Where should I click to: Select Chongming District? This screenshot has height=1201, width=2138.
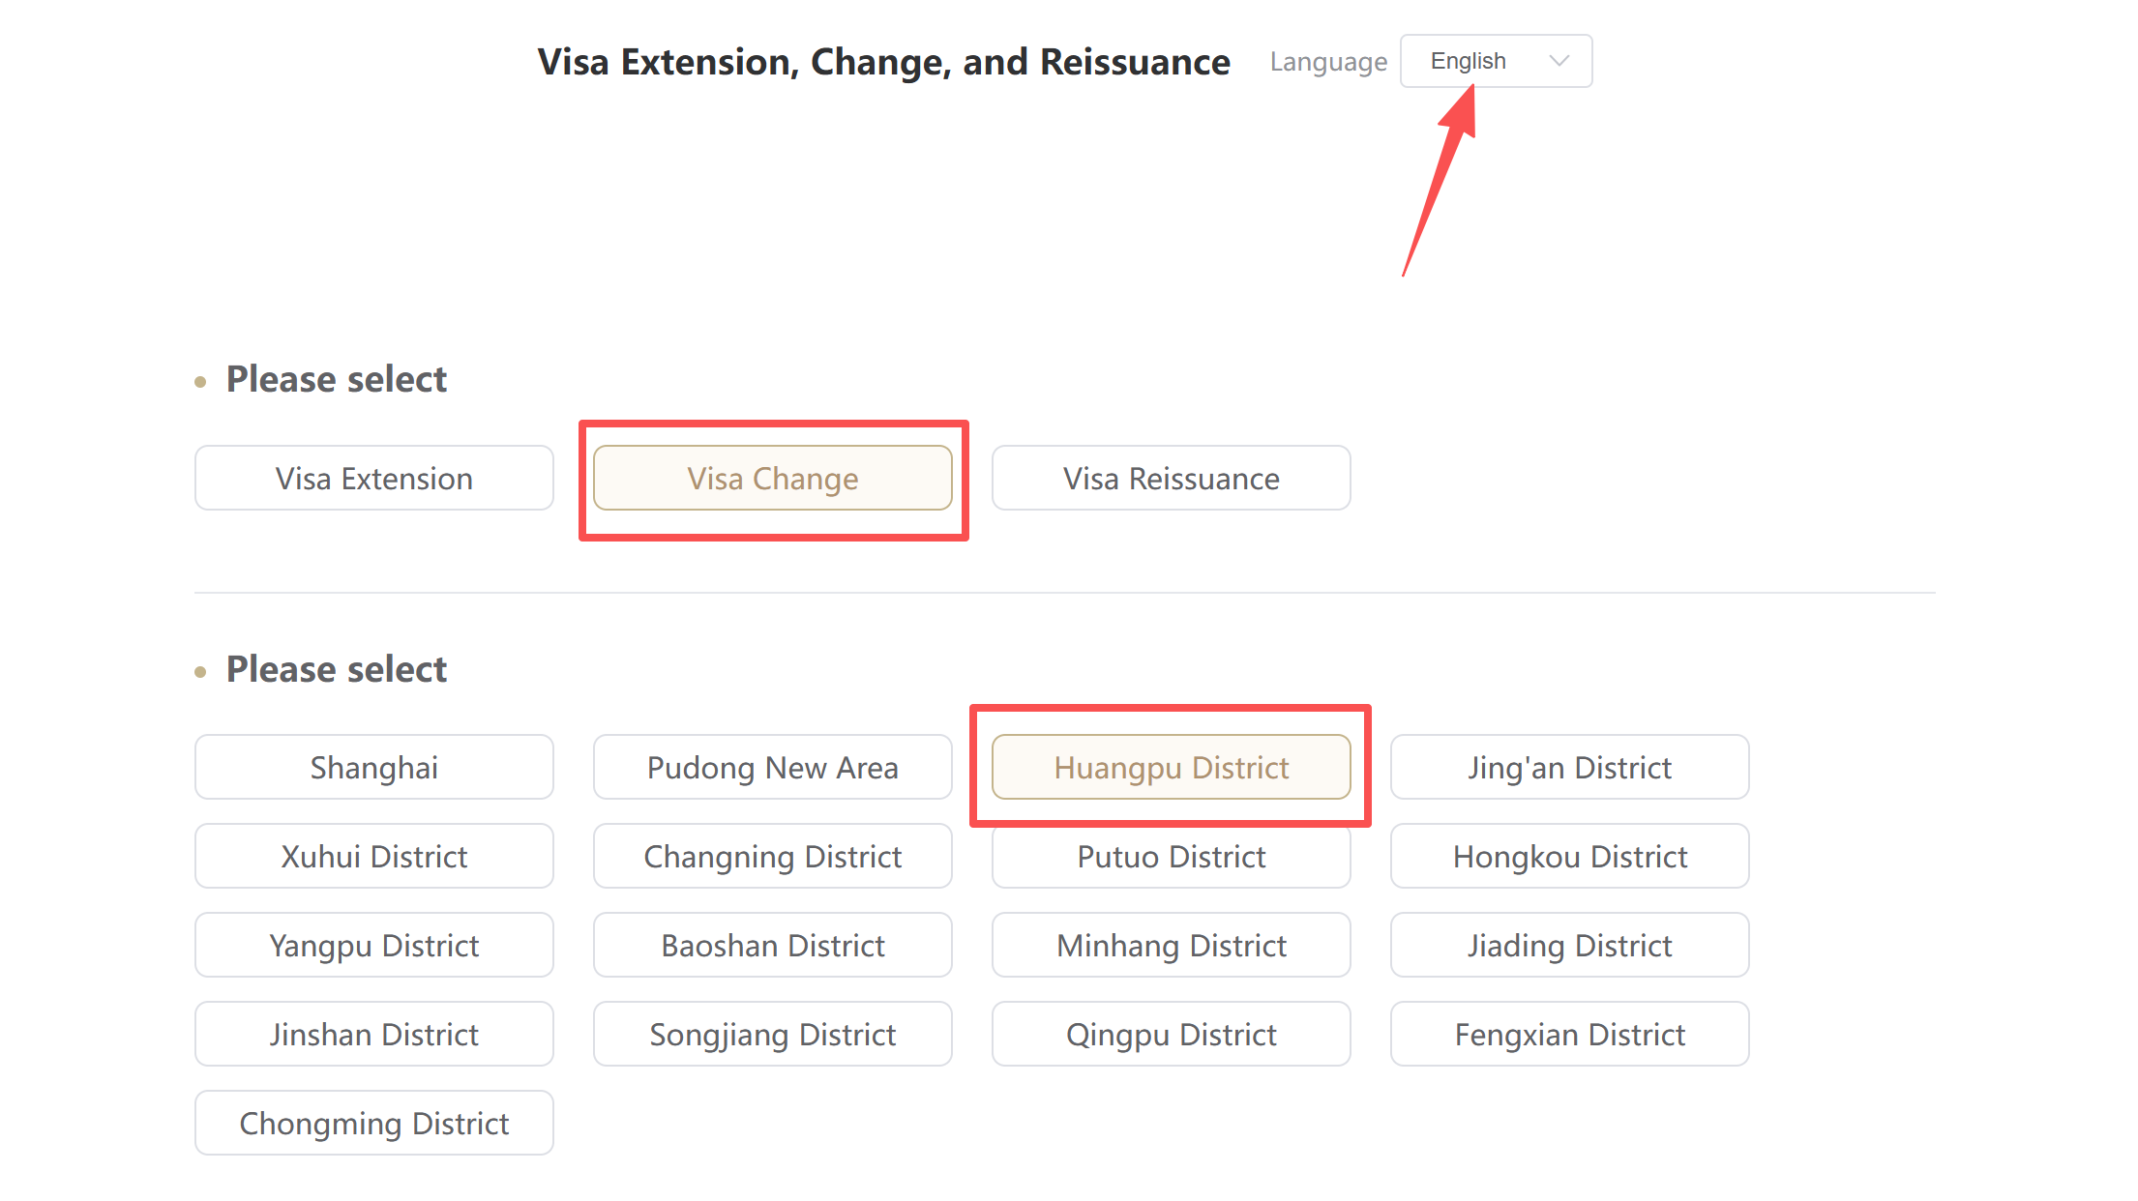(374, 1123)
